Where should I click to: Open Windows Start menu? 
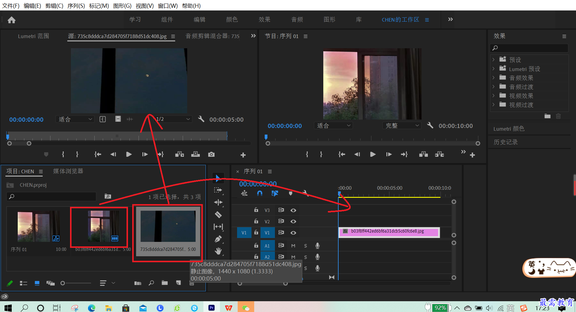[x=8, y=308]
